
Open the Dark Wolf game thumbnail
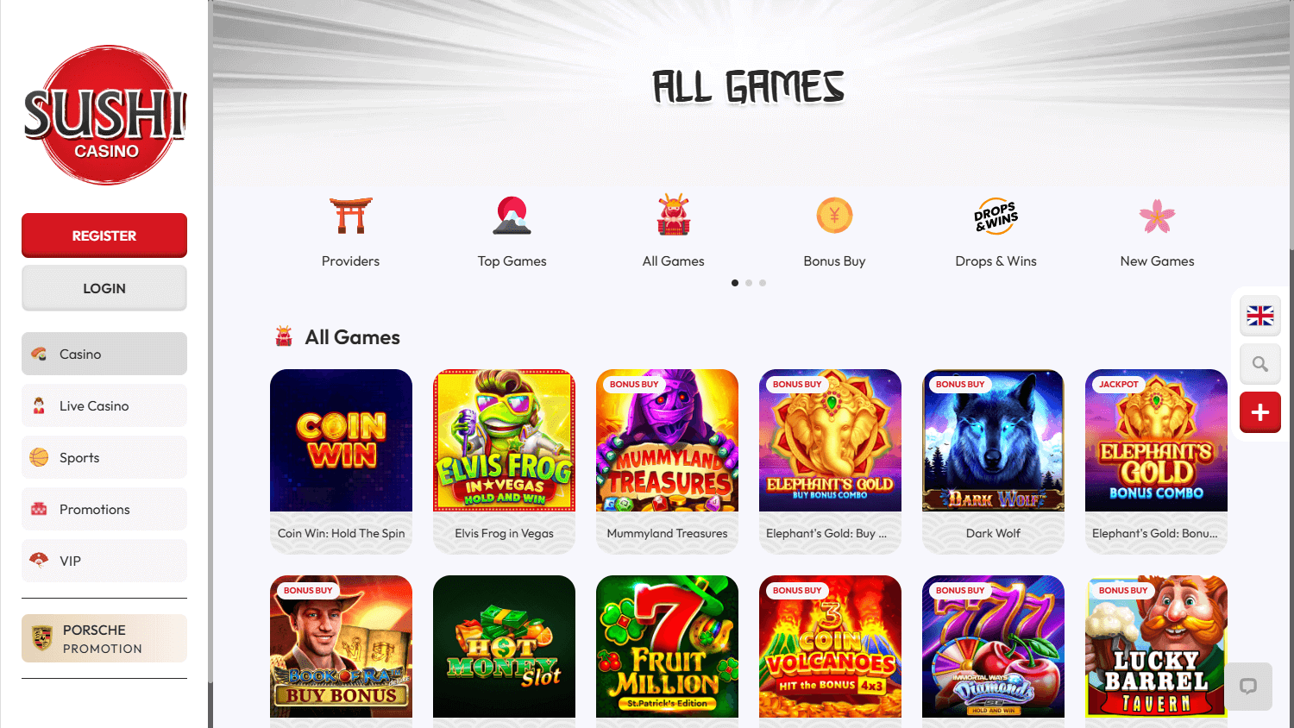pos(993,441)
